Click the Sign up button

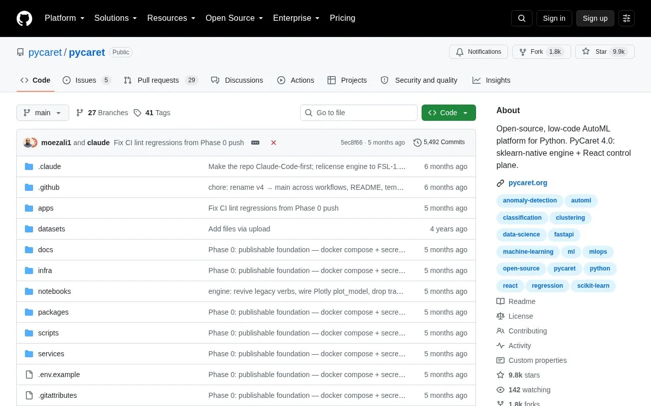[595, 18]
